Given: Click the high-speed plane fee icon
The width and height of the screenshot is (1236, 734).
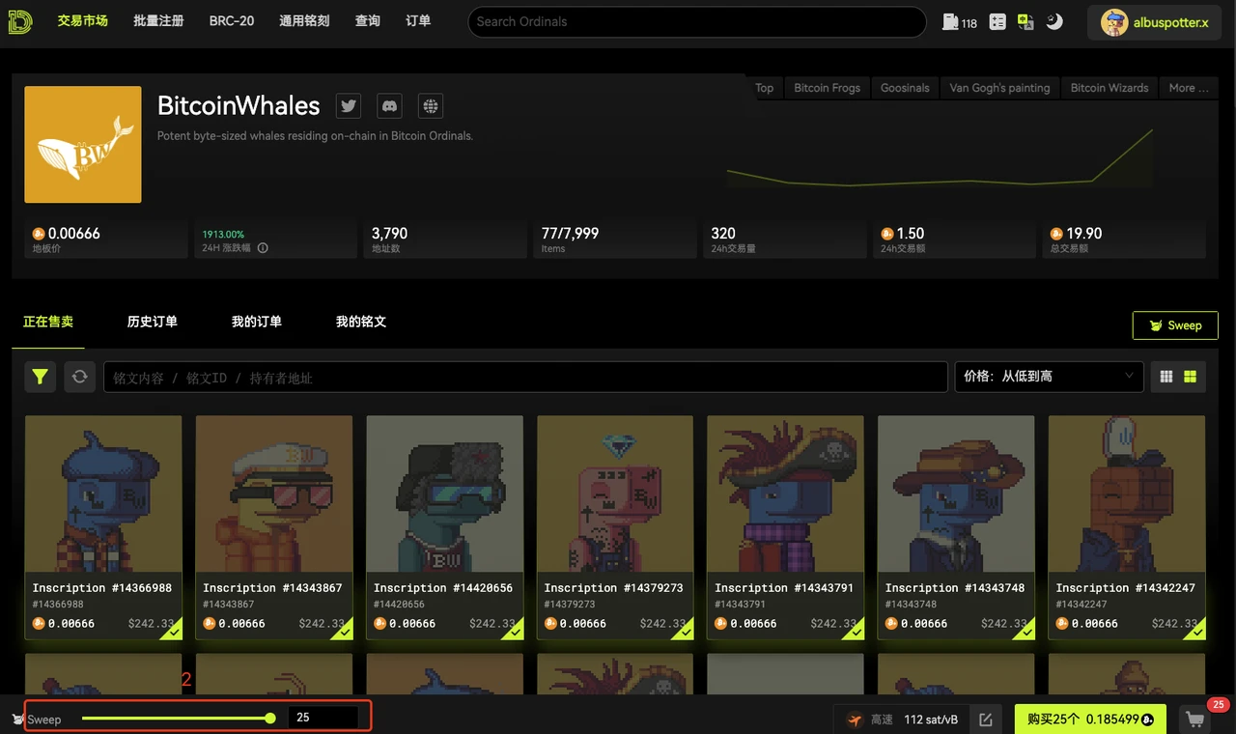Looking at the screenshot, I should click(x=855, y=720).
